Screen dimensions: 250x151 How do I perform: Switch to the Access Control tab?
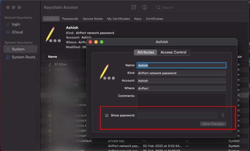coord(173,52)
